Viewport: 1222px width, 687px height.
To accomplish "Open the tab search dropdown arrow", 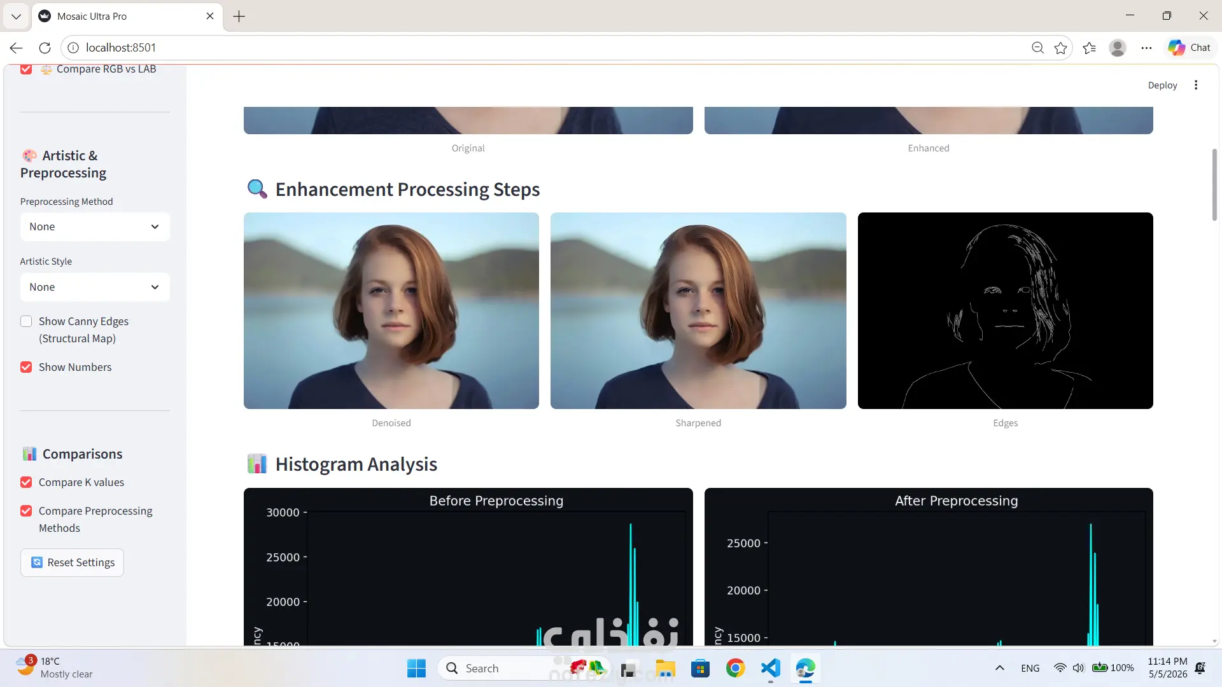I will click(x=17, y=17).
